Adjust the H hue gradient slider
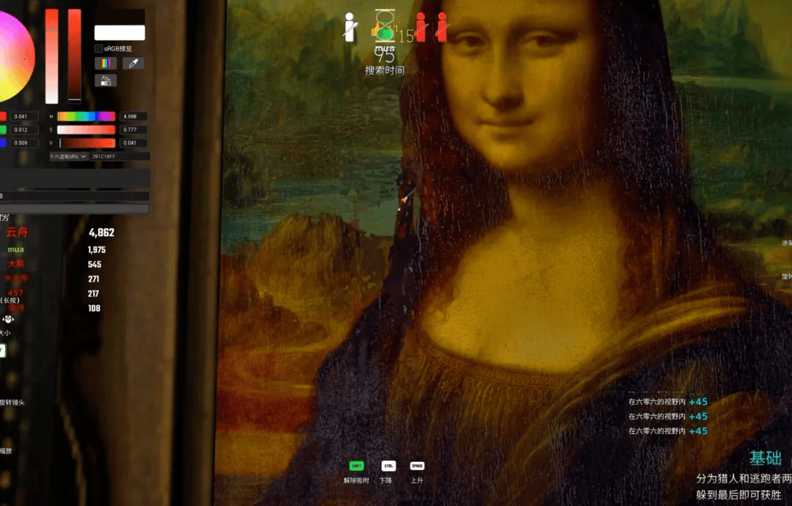The width and height of the screenshot is (792, 506). (87, 116)
